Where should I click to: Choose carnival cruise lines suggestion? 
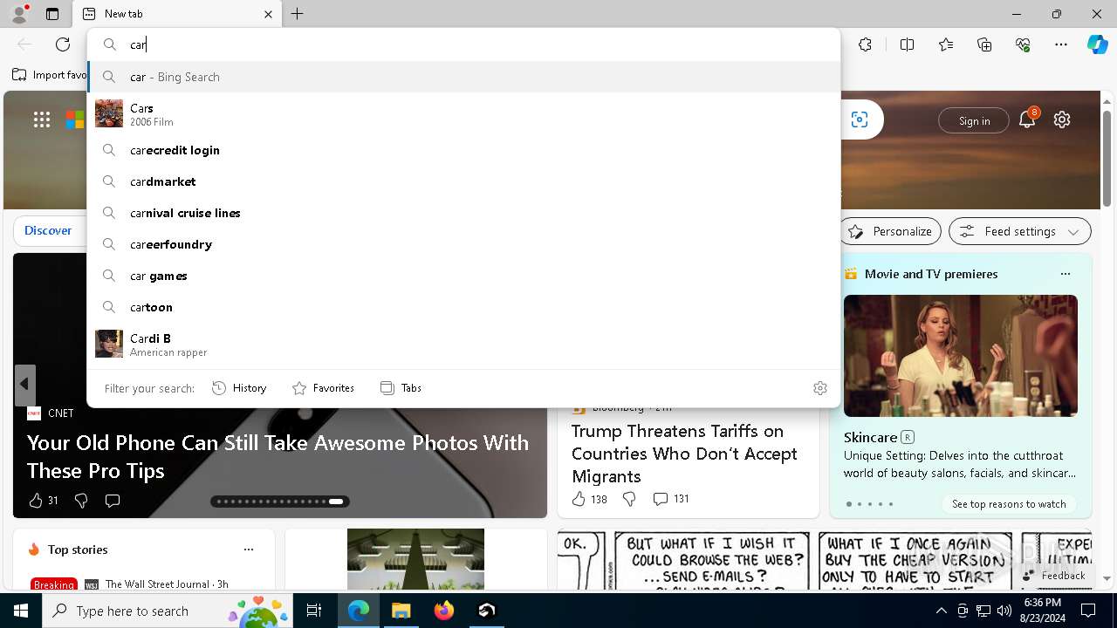(463, 213)
